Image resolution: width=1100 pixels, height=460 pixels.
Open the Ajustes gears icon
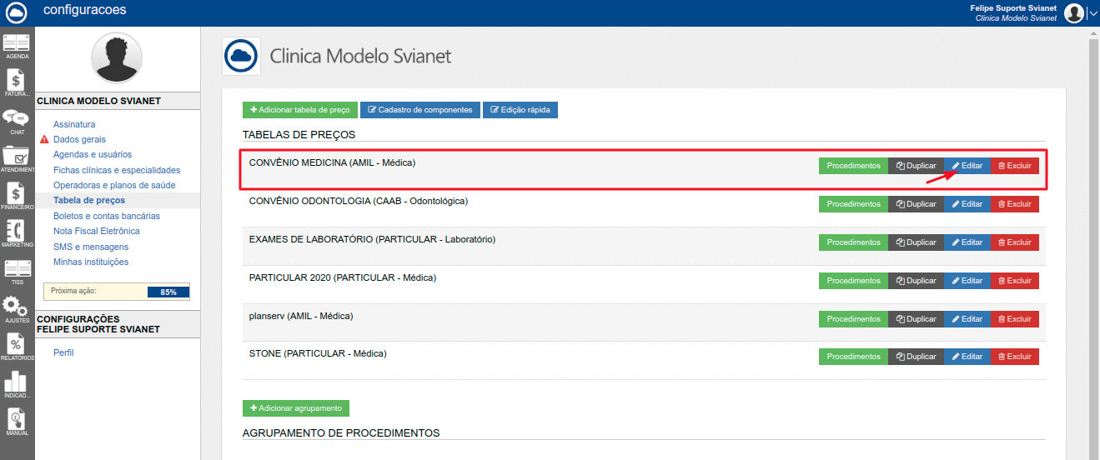click(17, 309)
